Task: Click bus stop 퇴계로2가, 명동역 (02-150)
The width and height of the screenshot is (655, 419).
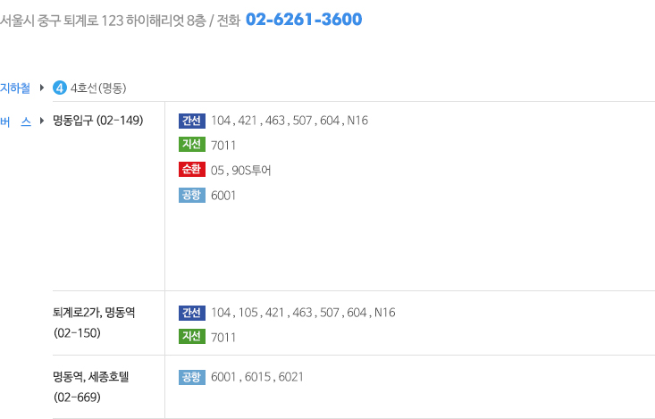Action: click(x=94, y=323)
